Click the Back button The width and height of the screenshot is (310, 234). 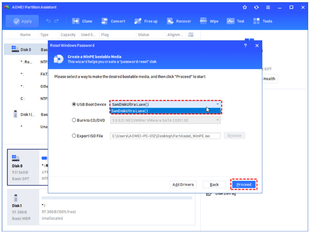tap(214, 184)
